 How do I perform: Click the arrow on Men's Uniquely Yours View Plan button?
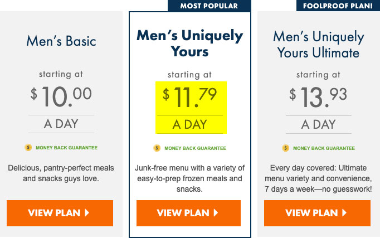tap(216, 213)
